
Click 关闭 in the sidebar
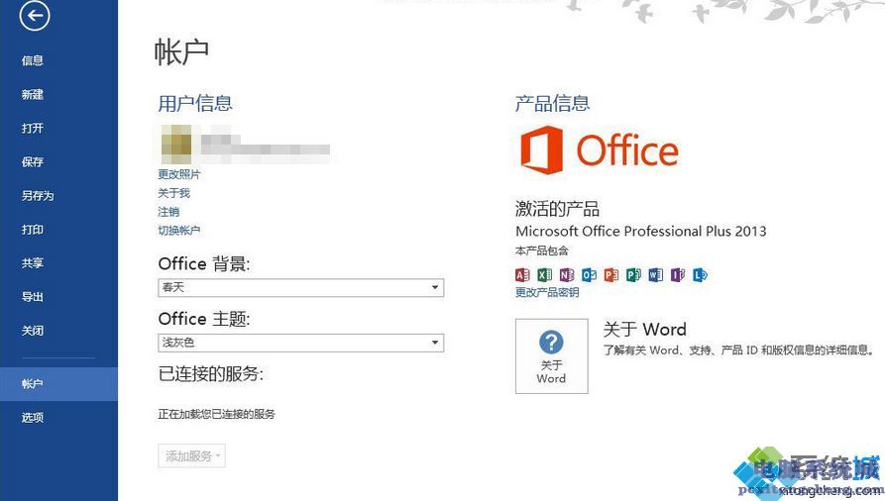[x=33, y=331]
